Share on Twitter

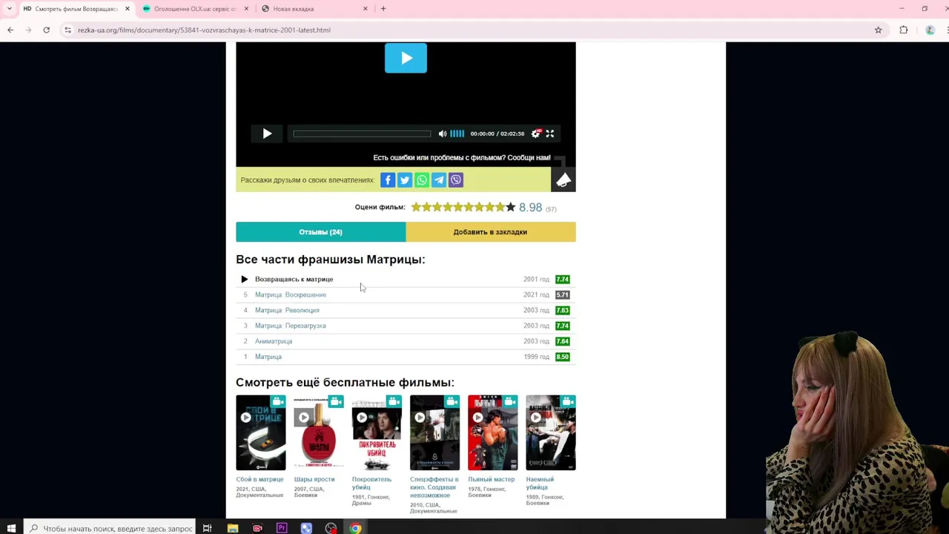coord(405,180)
